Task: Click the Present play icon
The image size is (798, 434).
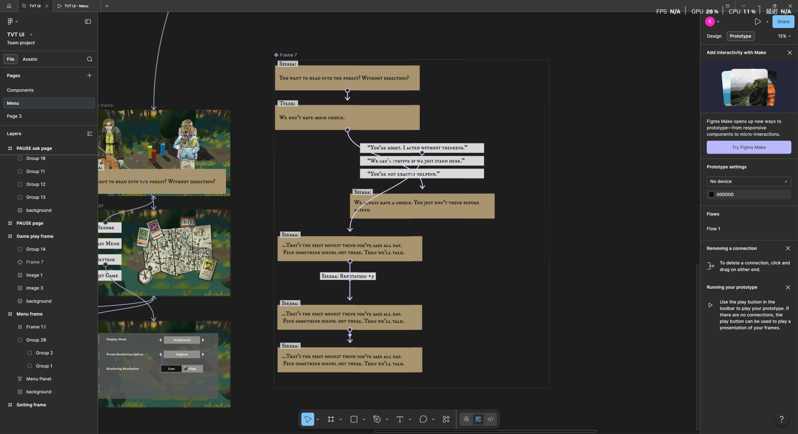Action: coord(757,22)
